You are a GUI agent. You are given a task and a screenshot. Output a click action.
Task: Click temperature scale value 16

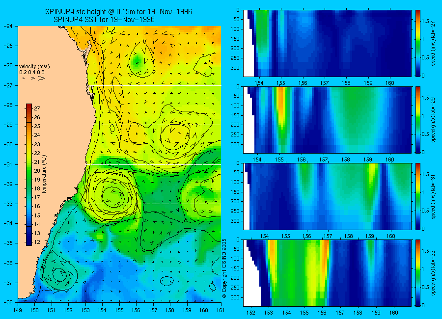37,206
